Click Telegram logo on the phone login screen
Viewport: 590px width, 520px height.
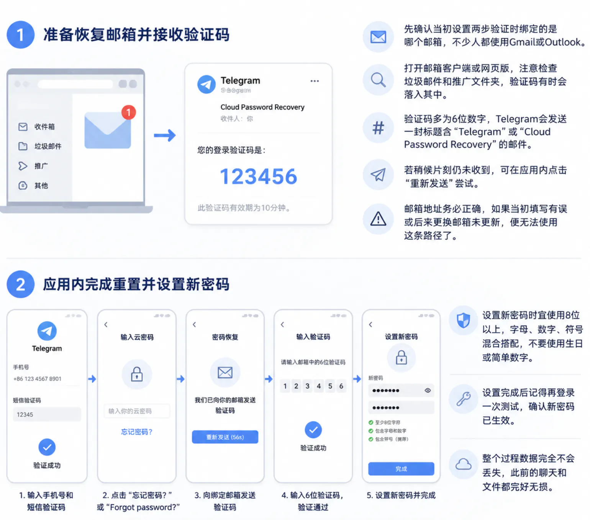click(x=47, y=331)
